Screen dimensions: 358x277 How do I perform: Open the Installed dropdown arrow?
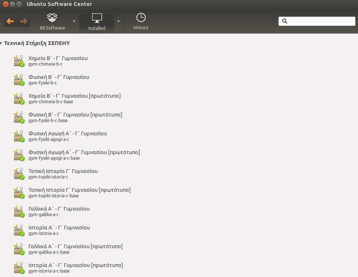118,21
